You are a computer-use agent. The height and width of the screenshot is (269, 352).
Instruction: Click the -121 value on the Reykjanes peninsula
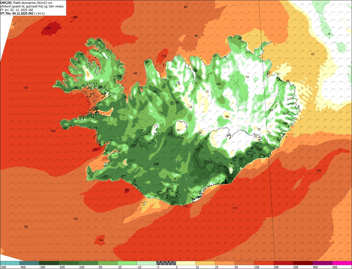pyautogui.click(x=106, y=176)
